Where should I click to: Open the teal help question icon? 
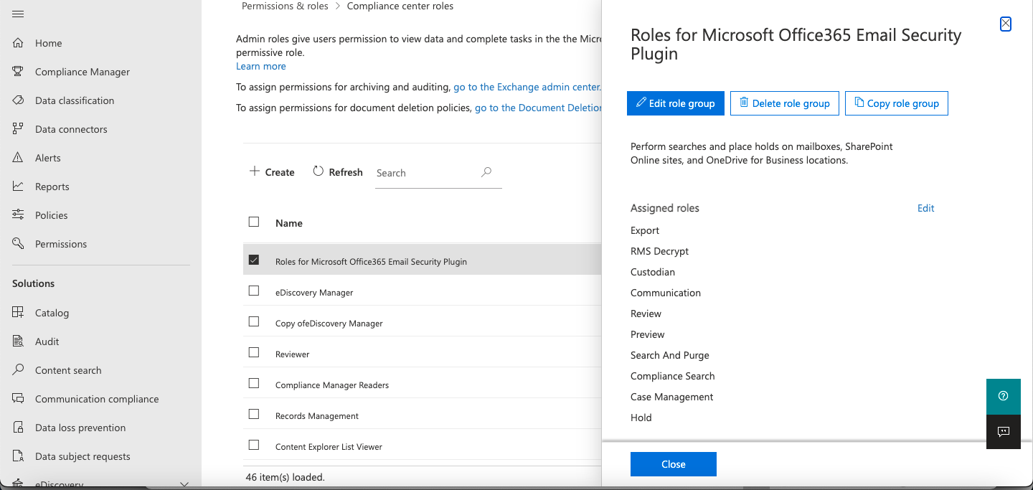1004,396
